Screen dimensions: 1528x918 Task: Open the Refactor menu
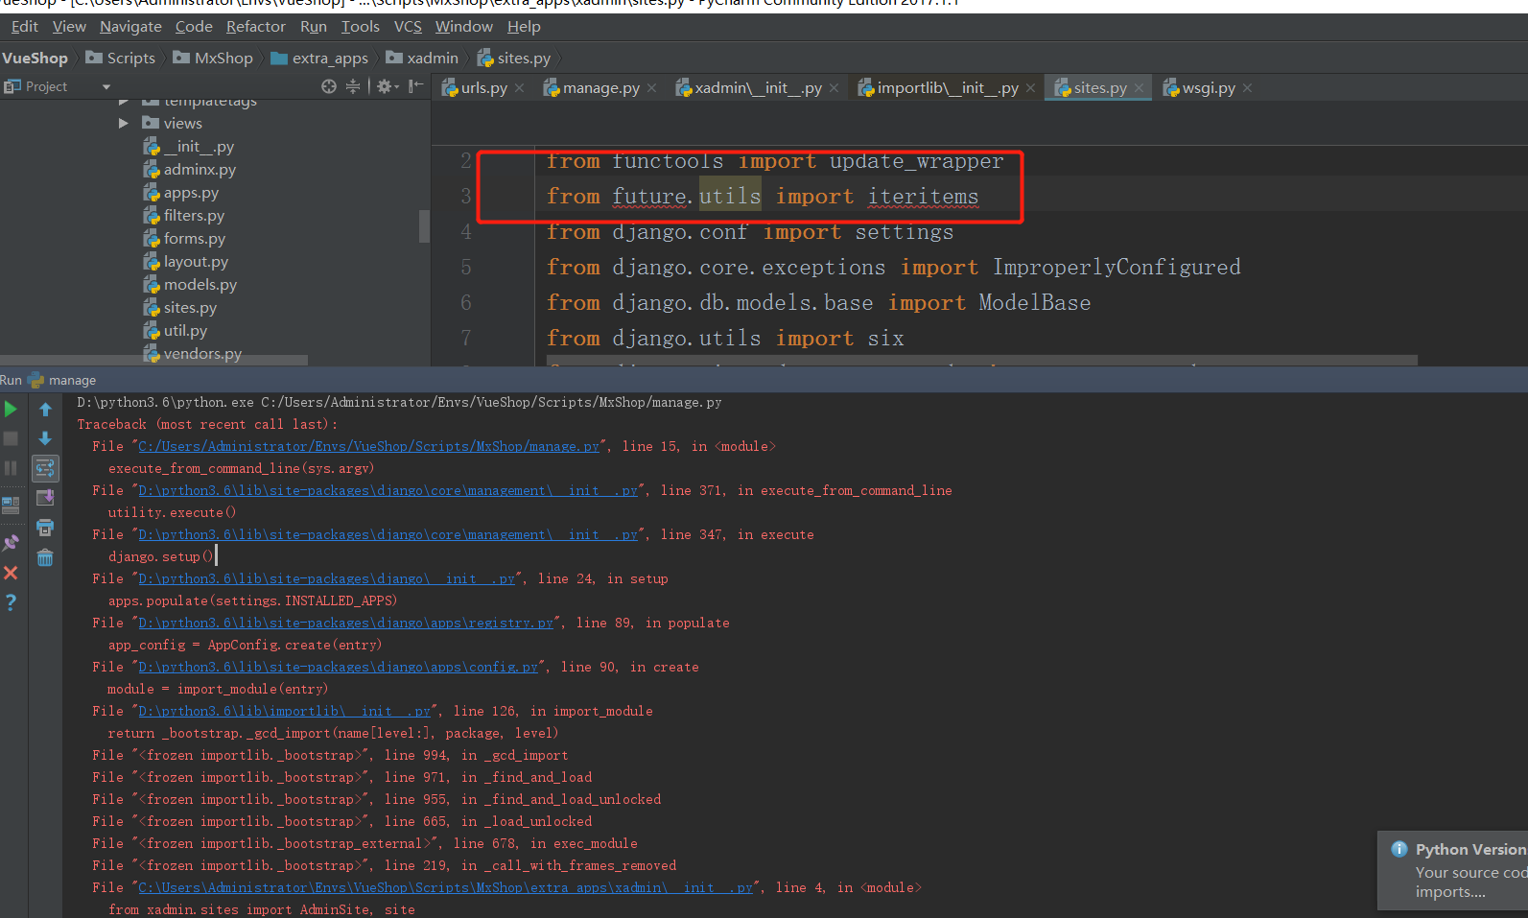coord(256,27)
